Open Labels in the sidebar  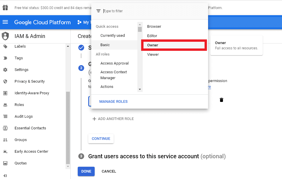[x=20, y=46]
